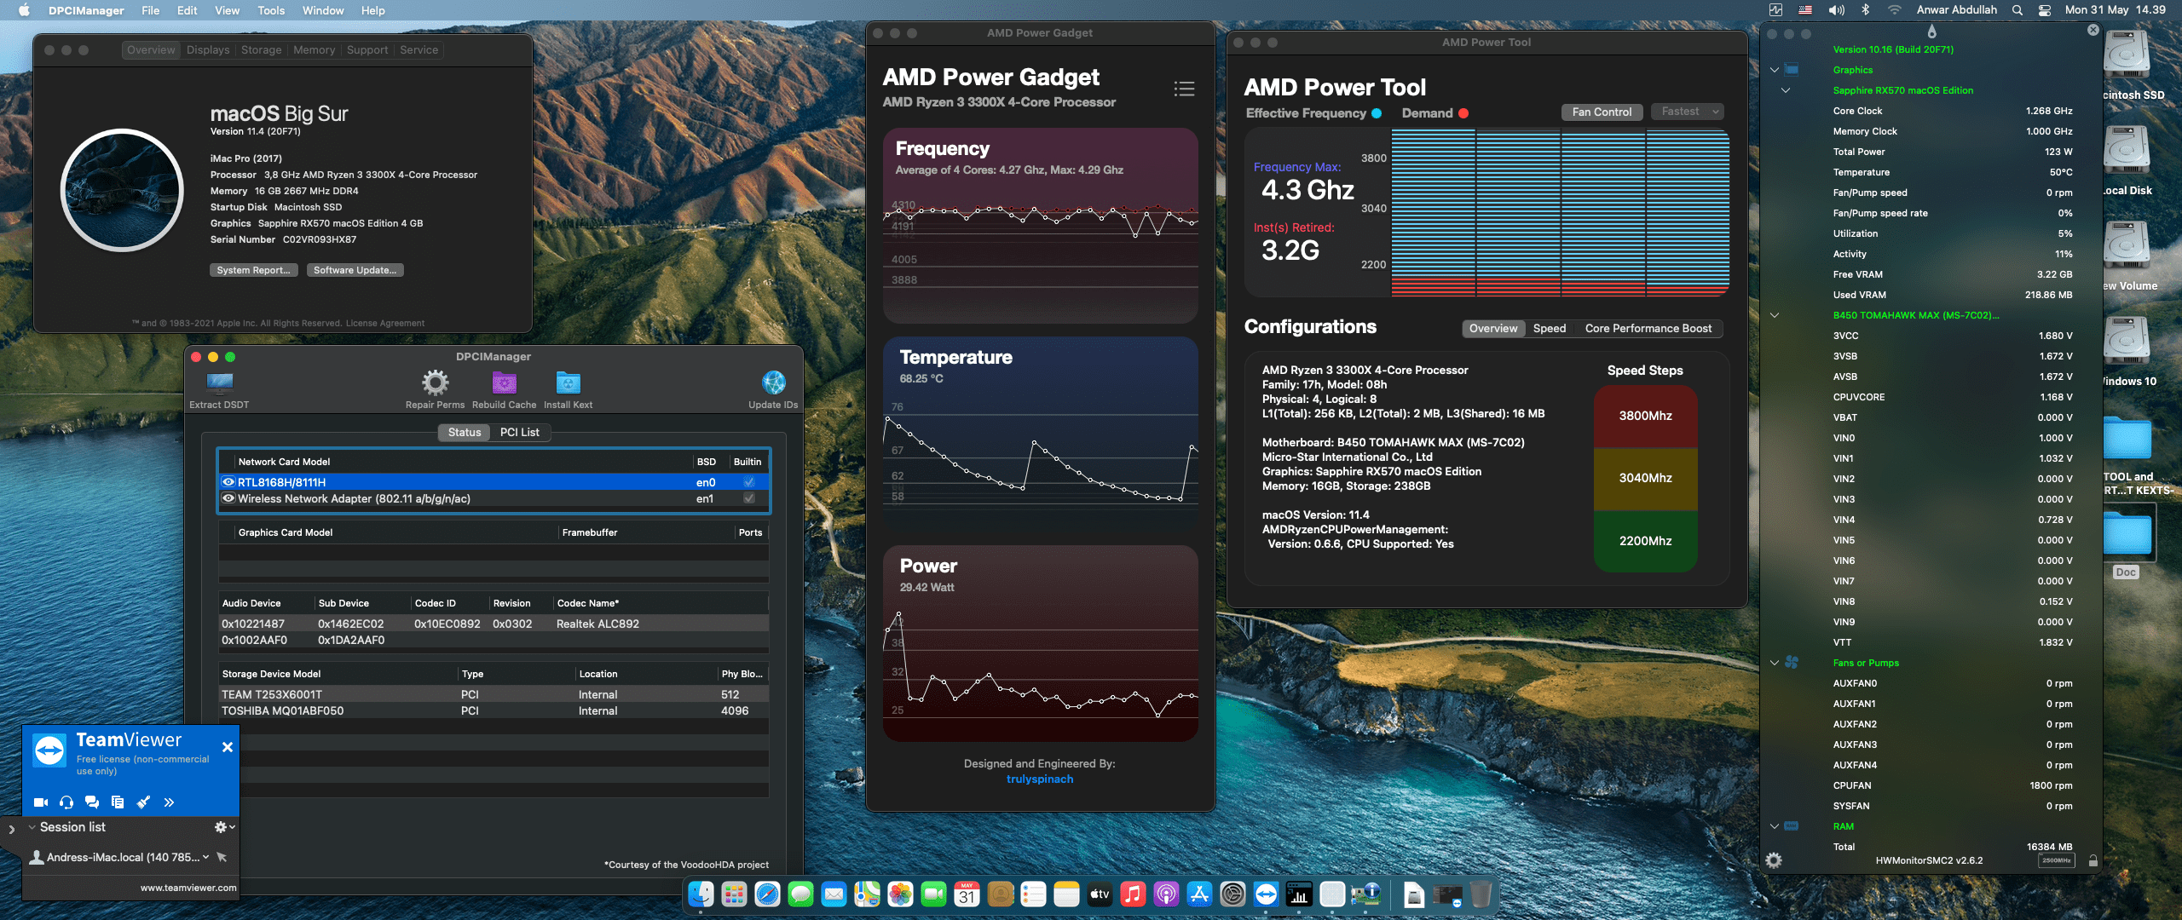Collapse TeamViewer Session list chevron
This screenshot has height=920, width=2182.
pos(32,827)
